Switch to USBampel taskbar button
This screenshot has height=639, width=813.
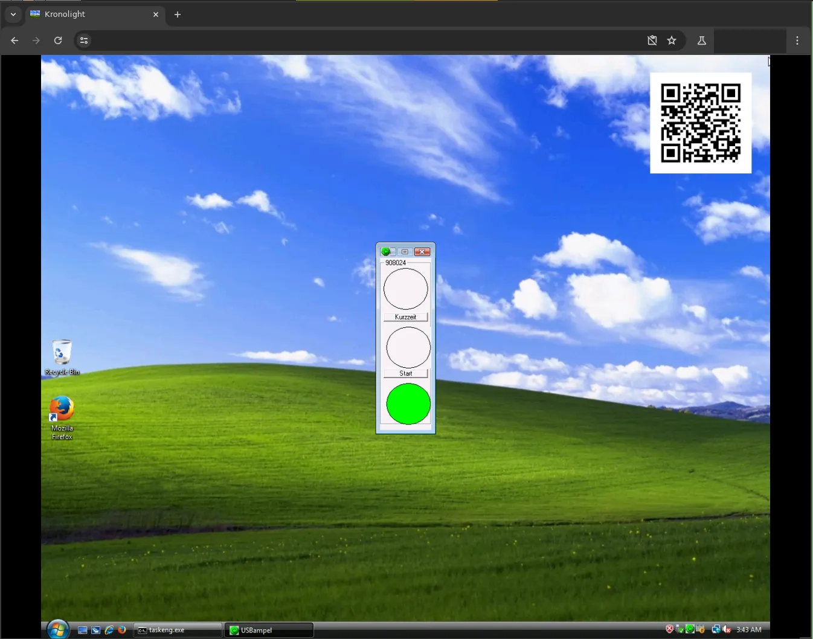(269, 630)
